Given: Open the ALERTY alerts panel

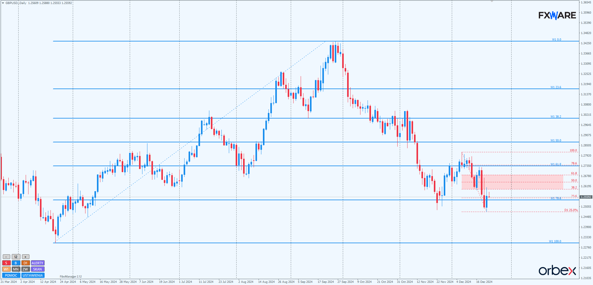Looking at the screenshot, I should point(37,263).
